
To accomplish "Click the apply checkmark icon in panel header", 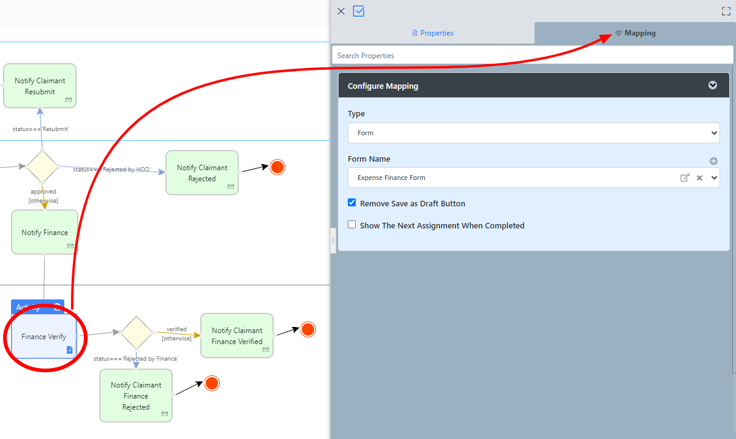I will click(x=359, y=11).
